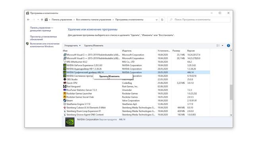Click the NVIDIA Аудиодрайвер HD icon
The height and width of the screenshot is (143, 254).
click(65, 69)
